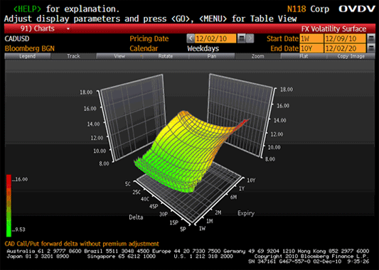This screenshot has height=270, width=379.
Task: Click the Bloomberg BGN source label
Action: coord(29,48)
